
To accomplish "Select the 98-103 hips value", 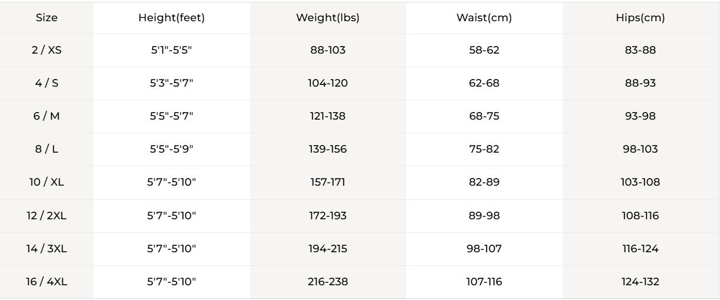I will 640,150.
